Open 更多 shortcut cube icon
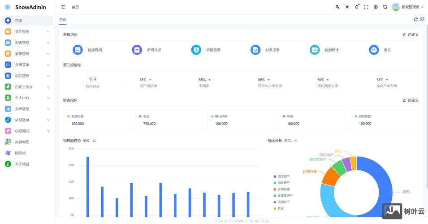Viewport: 428px width, 224px height. click(x=374, y=50)
